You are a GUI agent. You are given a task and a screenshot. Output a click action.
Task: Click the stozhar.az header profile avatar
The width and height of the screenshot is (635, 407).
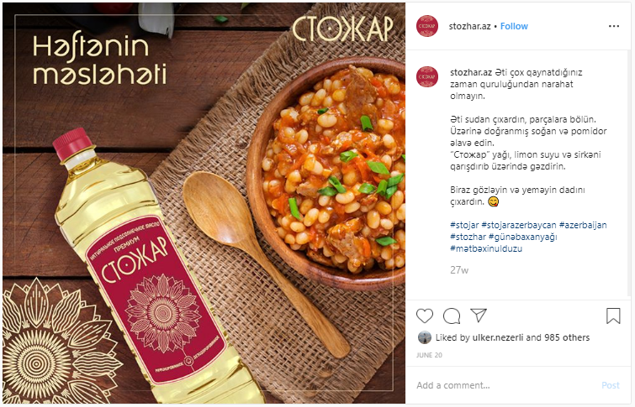[427, 26]
